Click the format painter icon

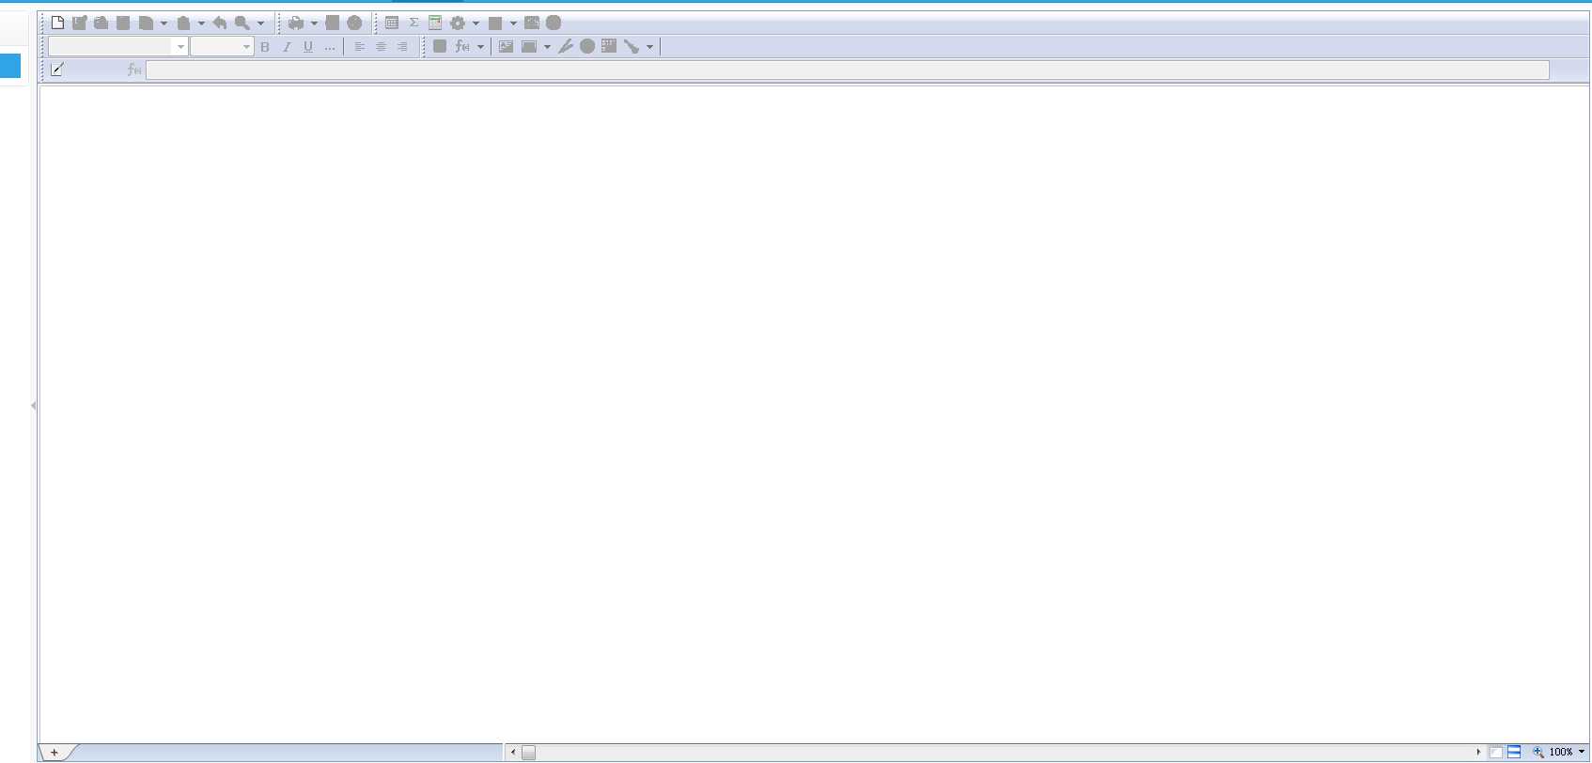[x=632, y=47]
